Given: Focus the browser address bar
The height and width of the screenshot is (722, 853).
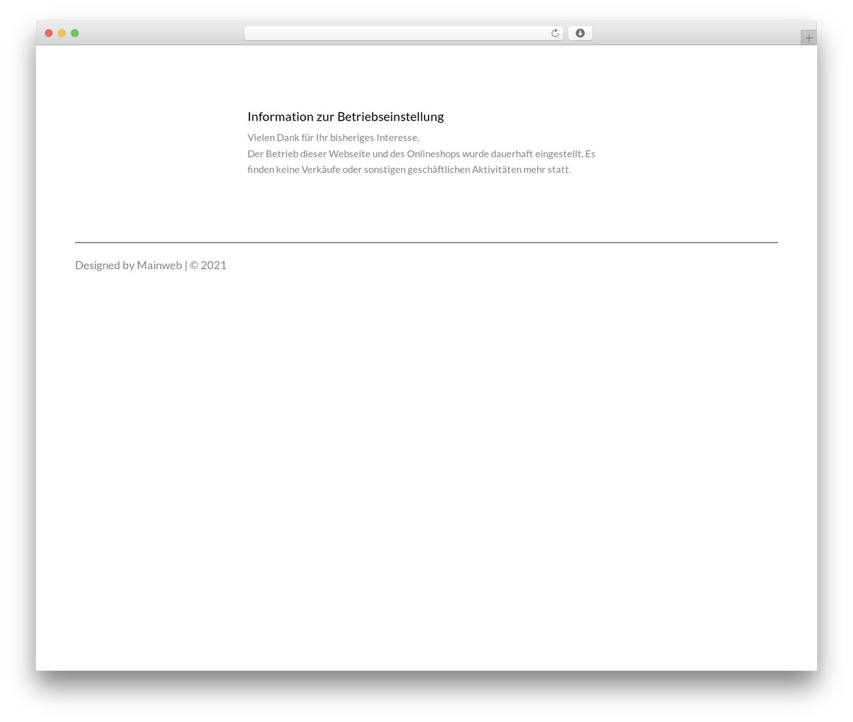Looking at the screenshot, I should click(403, 33).
